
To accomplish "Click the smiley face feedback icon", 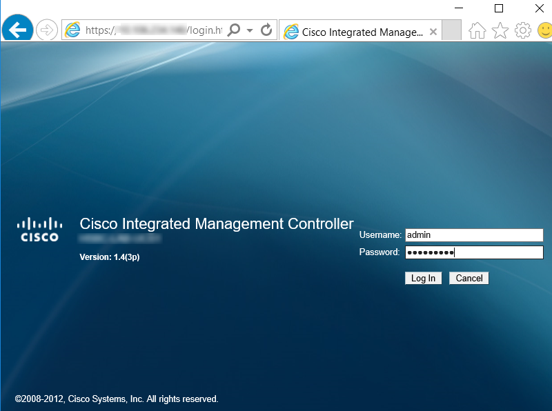I will pyautogui.click(x=544, y=30).
